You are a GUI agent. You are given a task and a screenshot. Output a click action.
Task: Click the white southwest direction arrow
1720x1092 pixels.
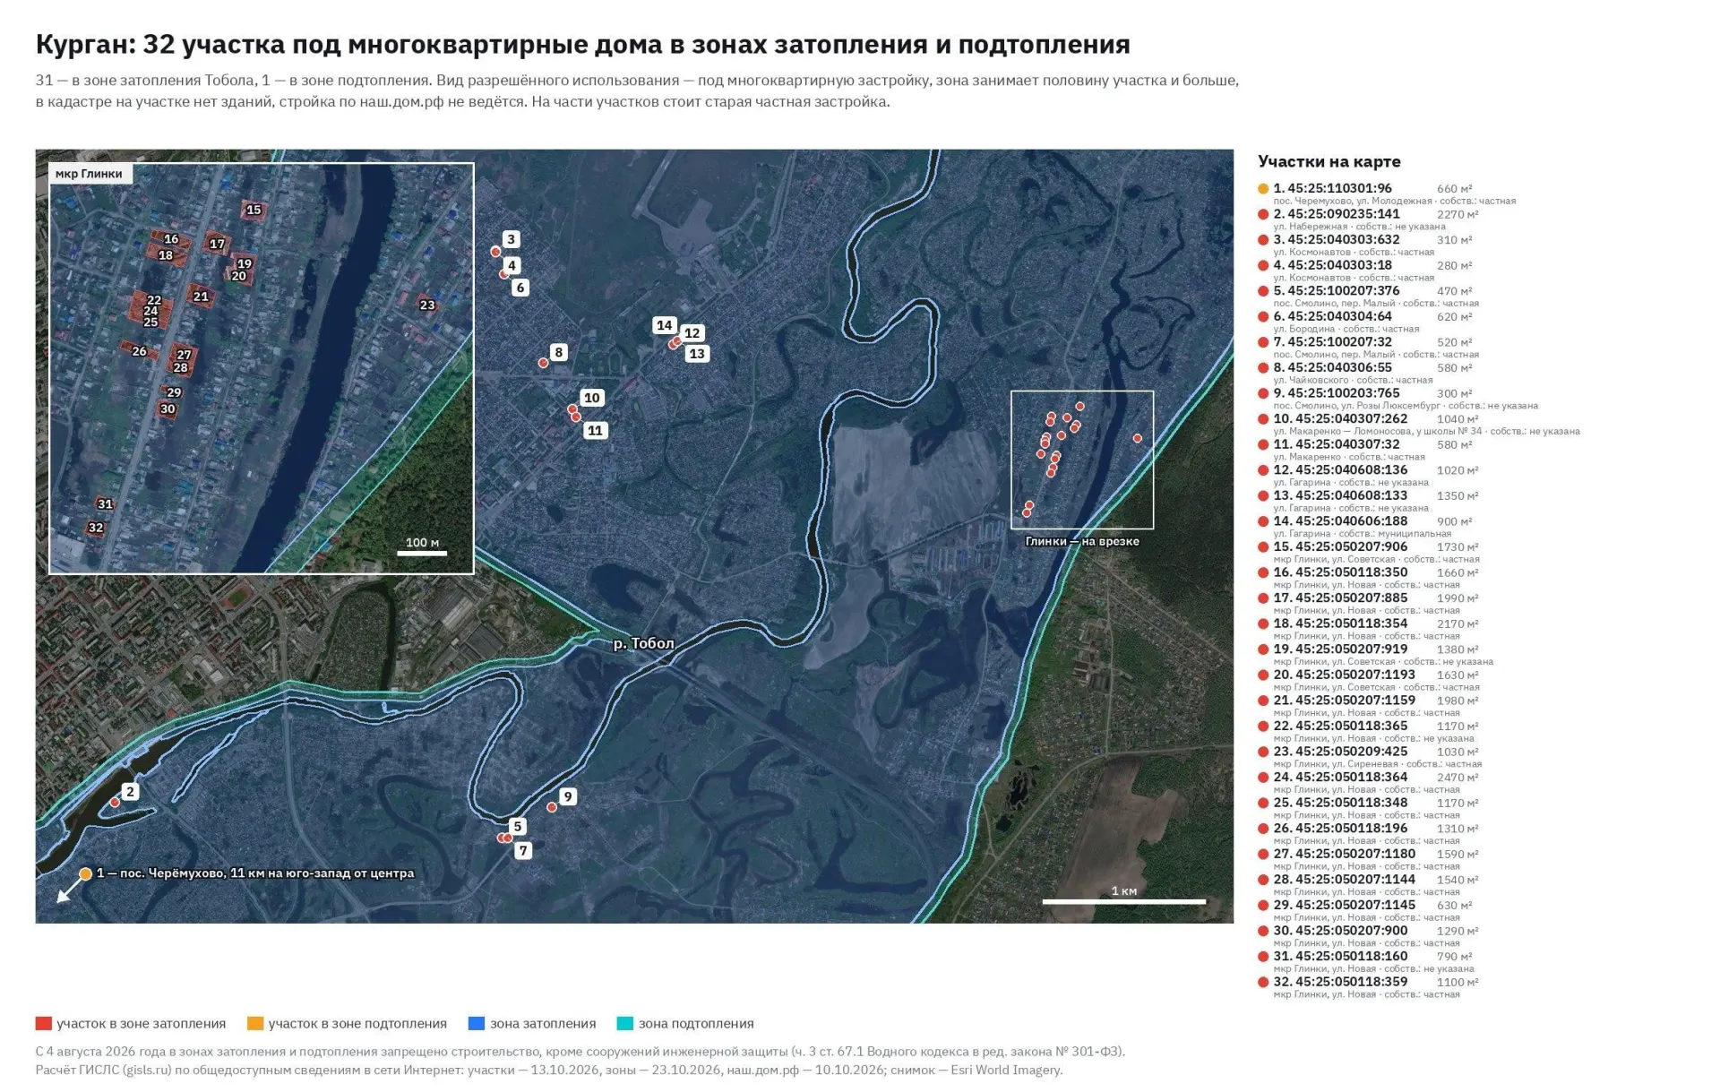pyautogui.click(x=69, y=890)
